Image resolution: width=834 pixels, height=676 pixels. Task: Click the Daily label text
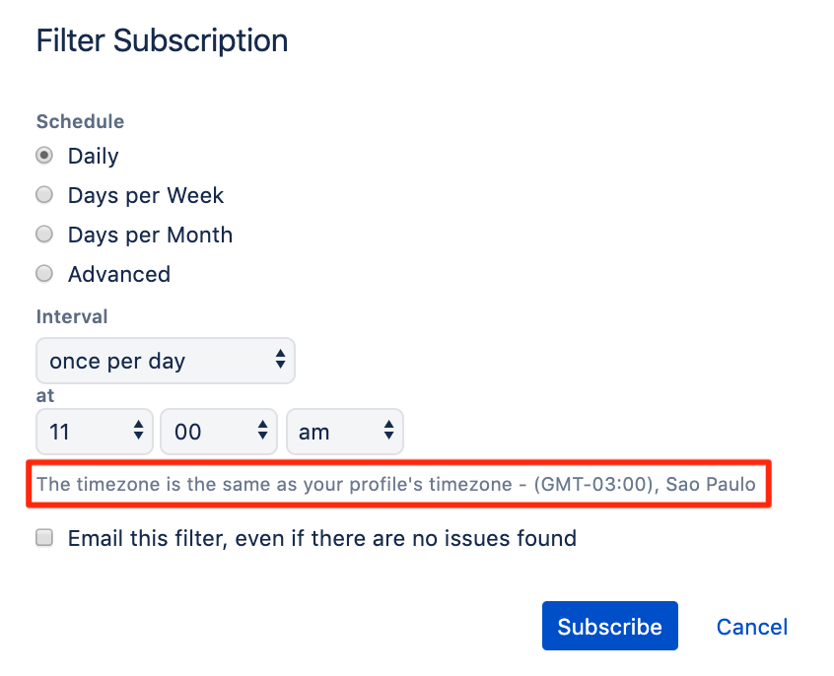(93, 157)
